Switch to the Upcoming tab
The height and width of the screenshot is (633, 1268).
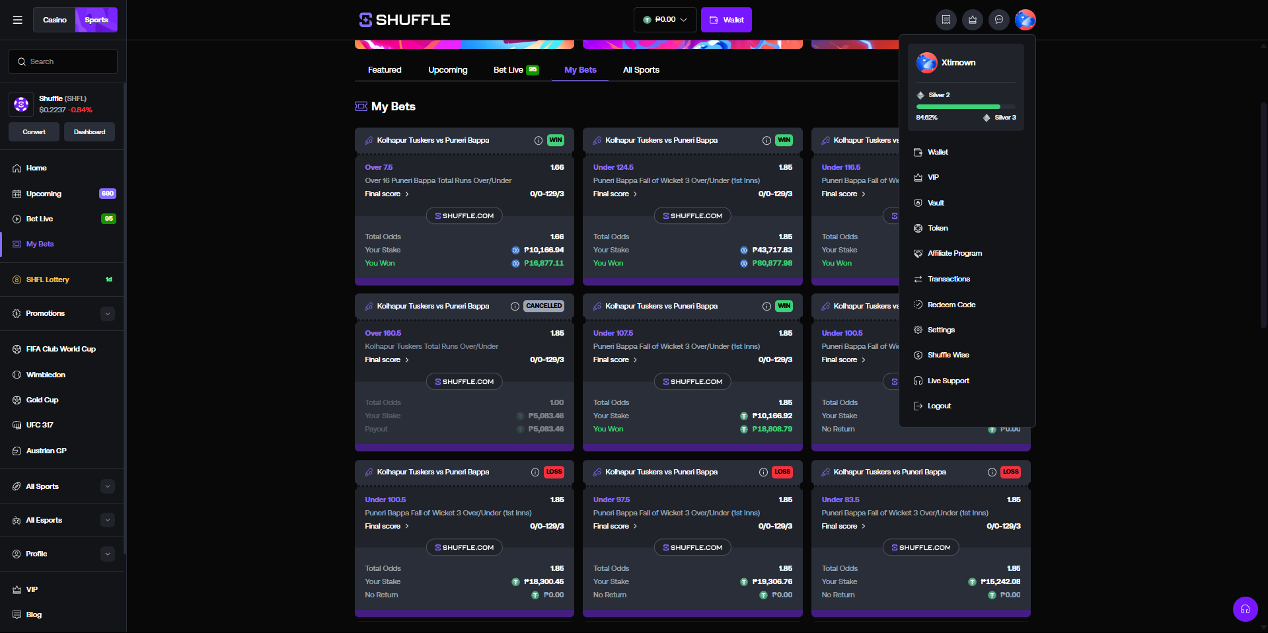click(448, 70)
